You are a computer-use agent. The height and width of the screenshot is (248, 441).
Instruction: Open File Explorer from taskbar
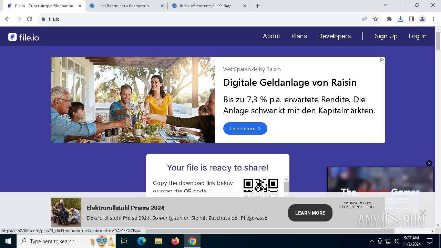[158, 241]
